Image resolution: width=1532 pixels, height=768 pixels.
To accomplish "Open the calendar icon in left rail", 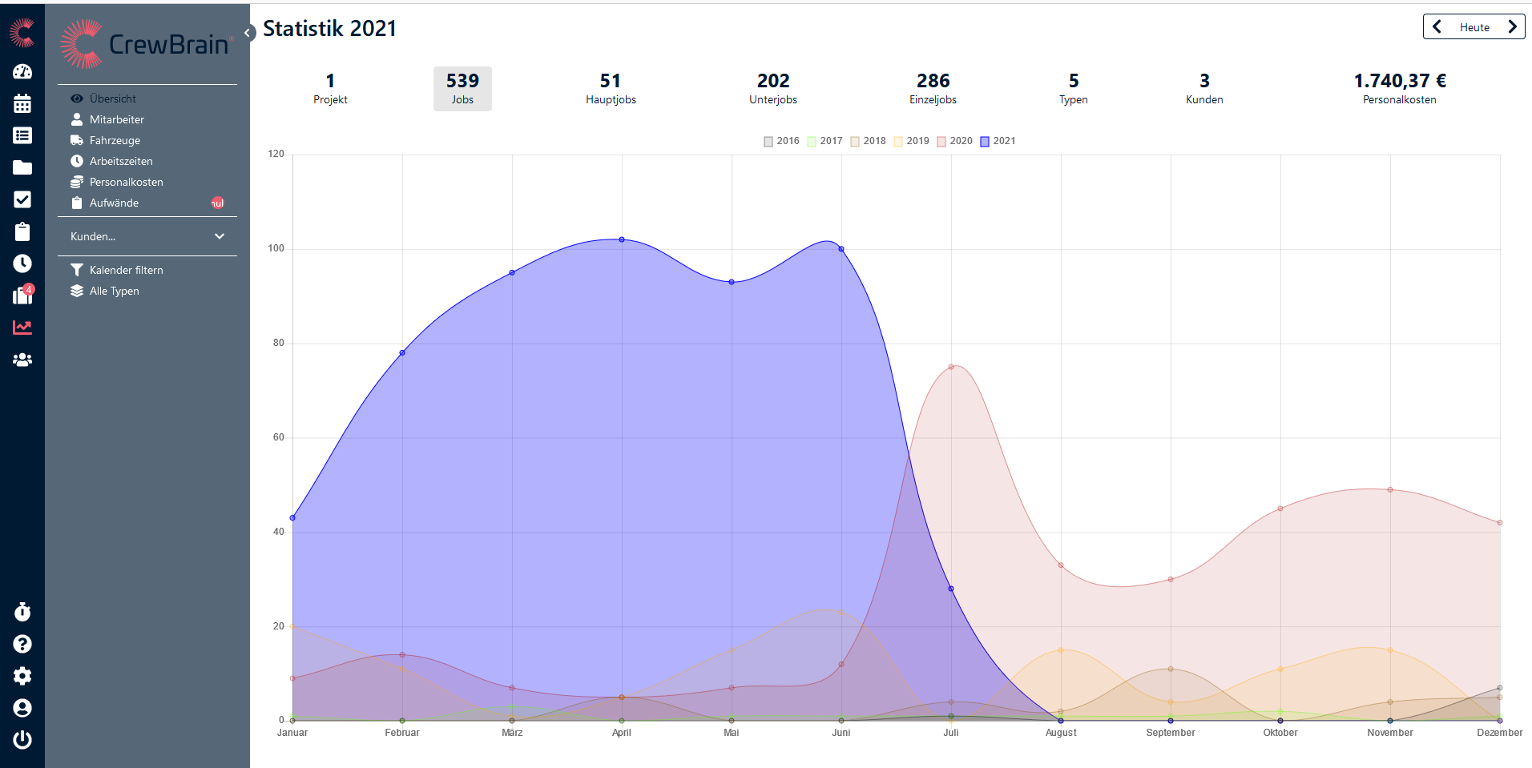I will (22, 103).
